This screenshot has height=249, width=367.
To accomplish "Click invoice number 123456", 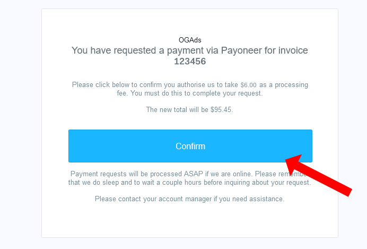I will 190,62.
